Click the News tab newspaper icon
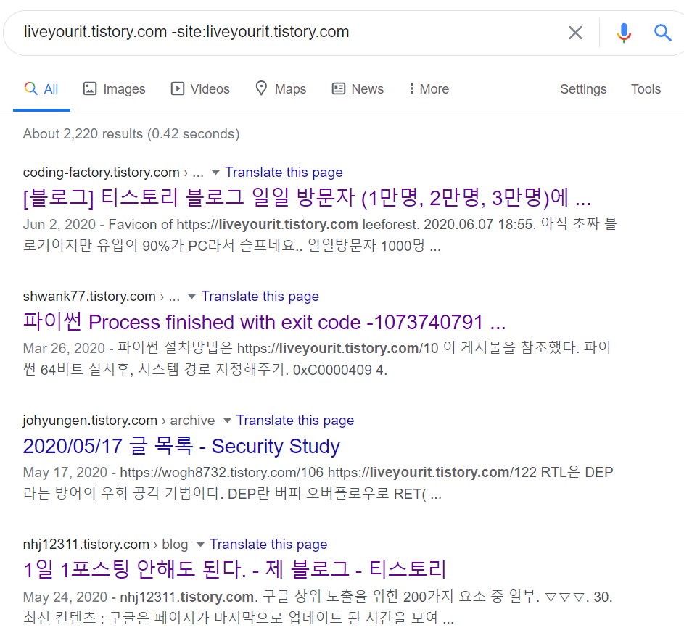The image size is (684, 633). (339, 88)
